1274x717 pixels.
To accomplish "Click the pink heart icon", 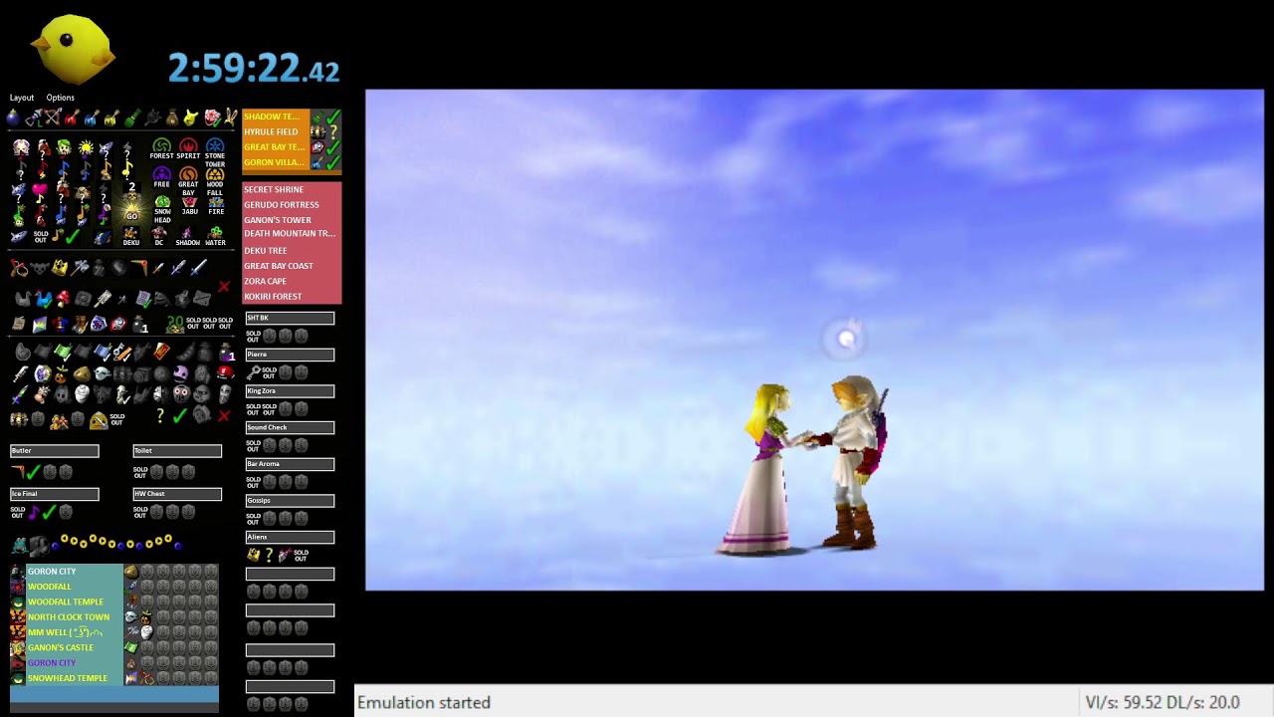I will click(40, 189).
